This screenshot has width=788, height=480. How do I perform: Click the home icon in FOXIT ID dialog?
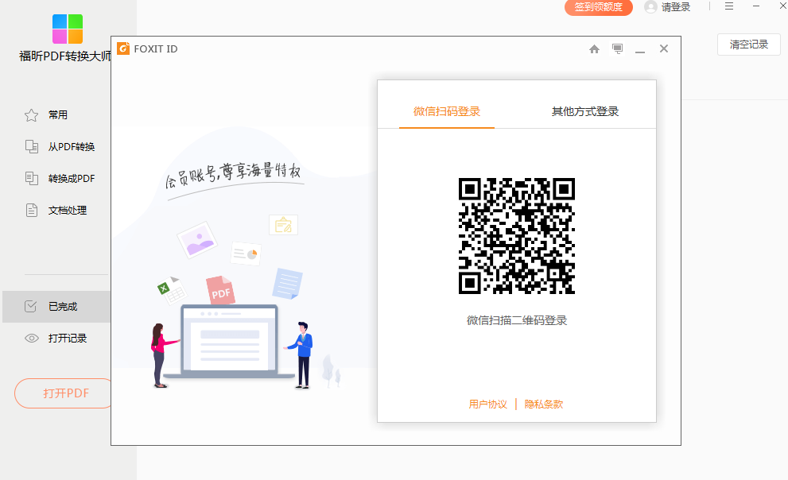pos(595,48)
